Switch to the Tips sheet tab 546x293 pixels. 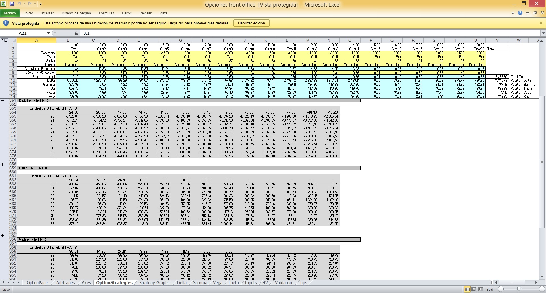(303, 283)
